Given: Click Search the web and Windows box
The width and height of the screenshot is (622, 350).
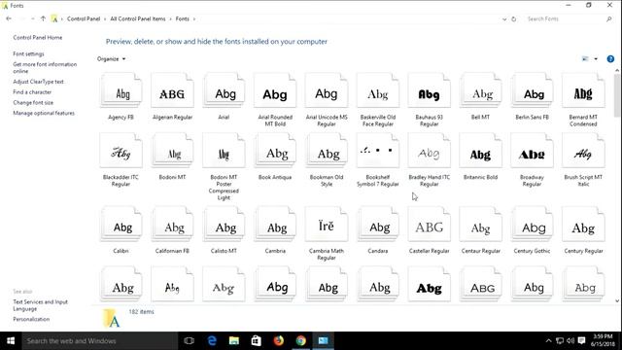Looking at the screenshot, I should [x=99, y=341].
